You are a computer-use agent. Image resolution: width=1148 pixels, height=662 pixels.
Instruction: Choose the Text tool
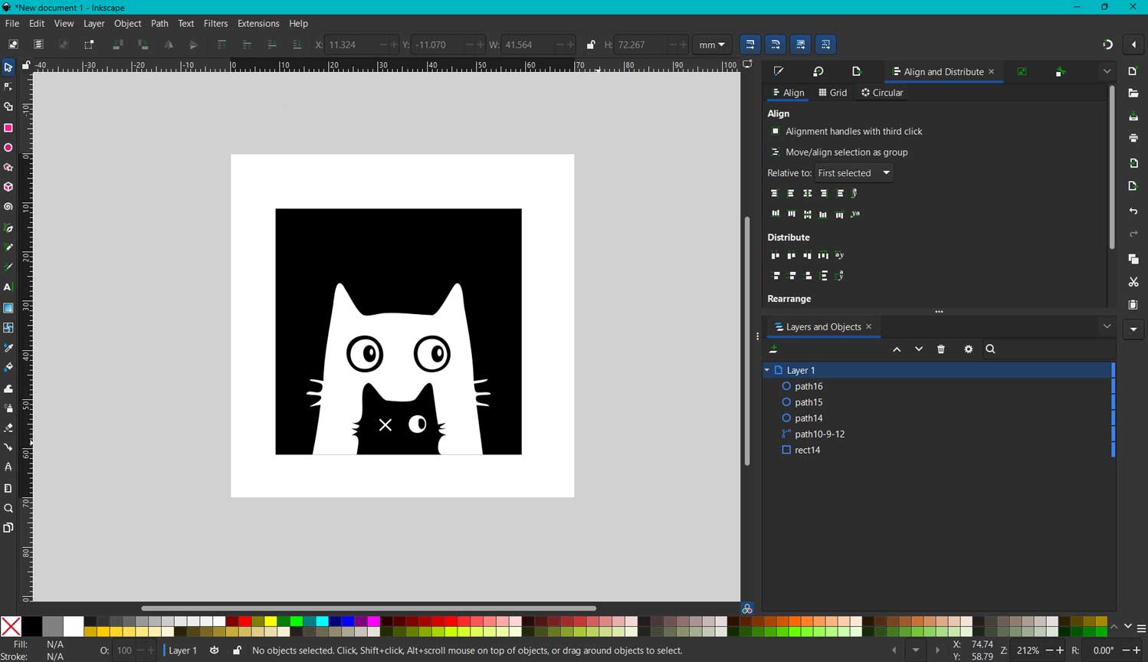(8, 287)
